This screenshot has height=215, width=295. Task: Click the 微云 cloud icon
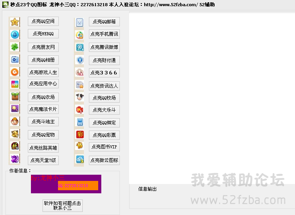coord(80,160)
